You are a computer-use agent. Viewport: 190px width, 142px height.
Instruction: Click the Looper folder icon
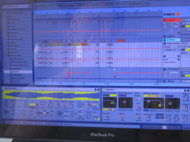pos(8,26)
